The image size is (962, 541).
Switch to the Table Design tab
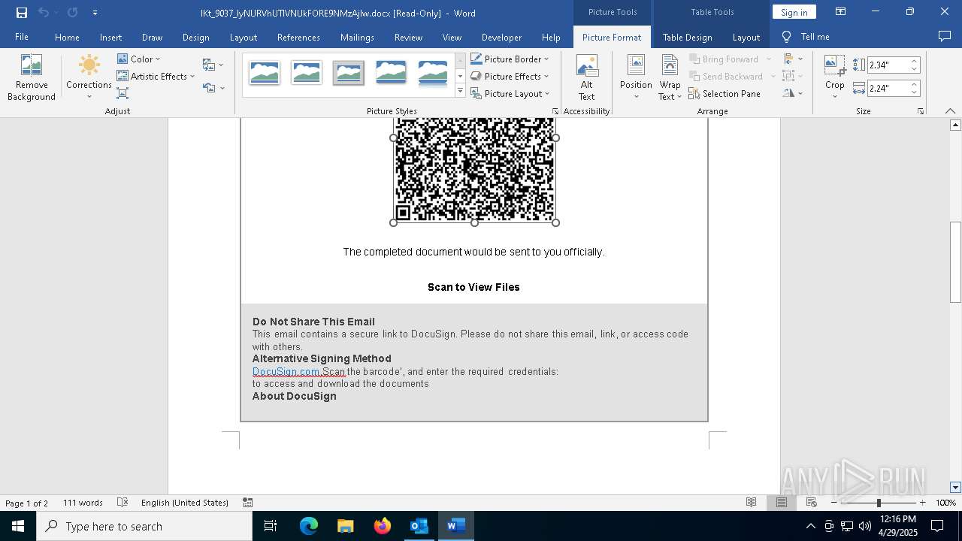687,37
